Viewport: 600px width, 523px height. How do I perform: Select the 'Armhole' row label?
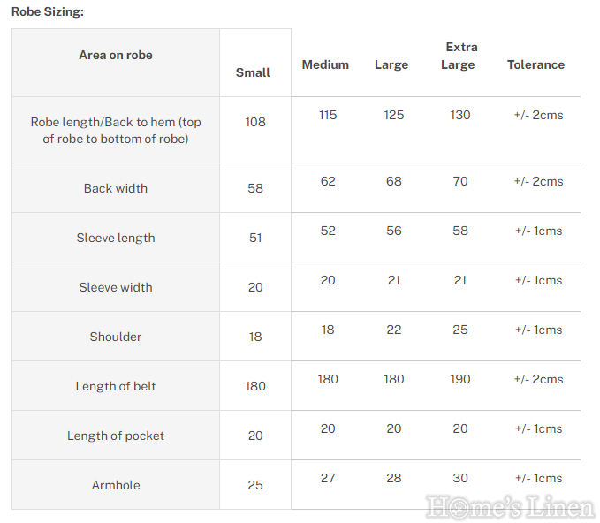click(x=116, y=485)
